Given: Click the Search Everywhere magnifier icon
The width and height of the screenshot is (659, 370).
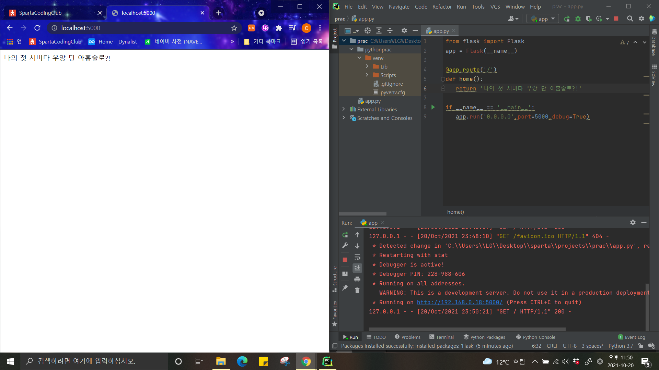Looking at the screenshot, I should tap(630, 19).
